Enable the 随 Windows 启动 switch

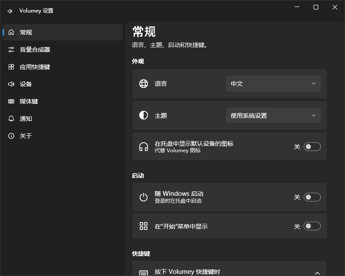click(x=312, y=197)
